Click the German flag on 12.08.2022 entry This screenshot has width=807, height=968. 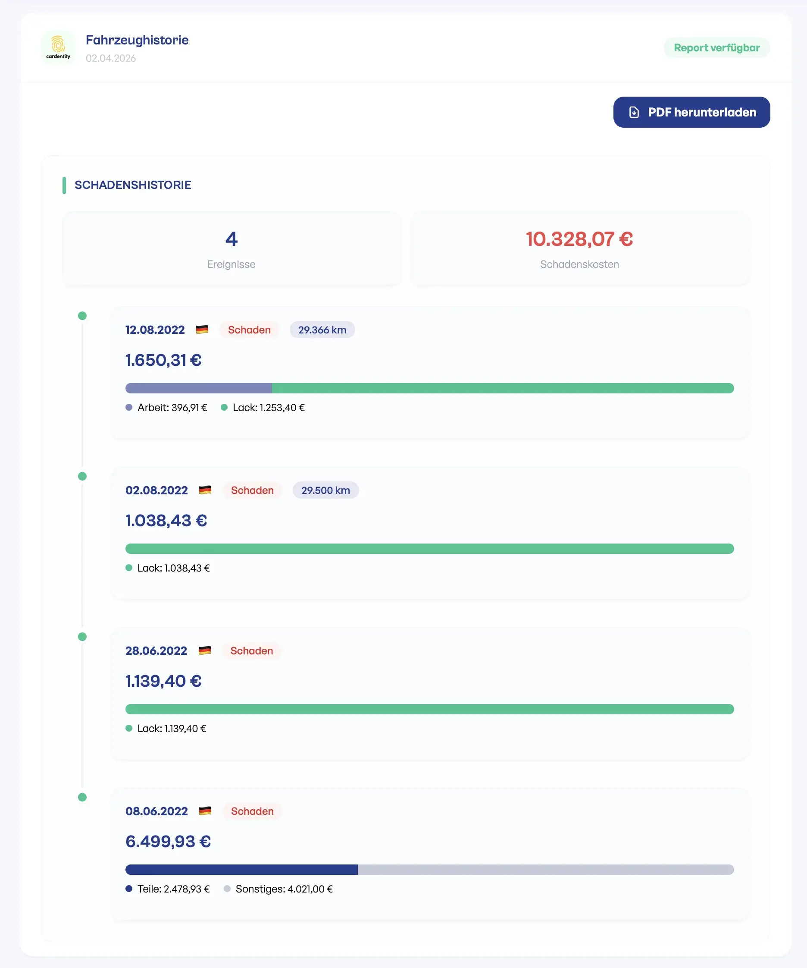pos(202,330)
